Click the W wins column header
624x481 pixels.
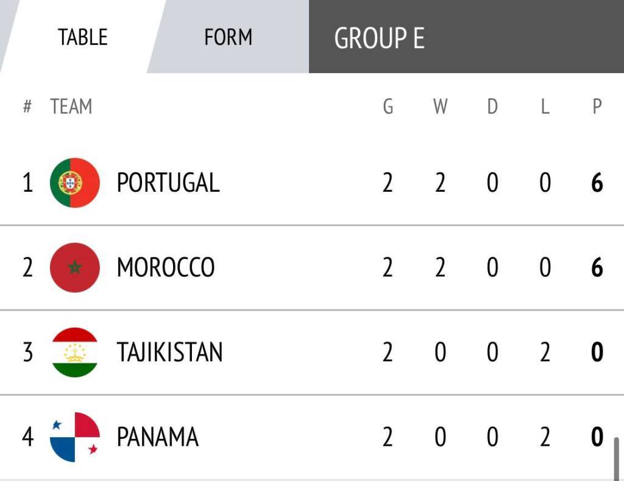[440, 107]
